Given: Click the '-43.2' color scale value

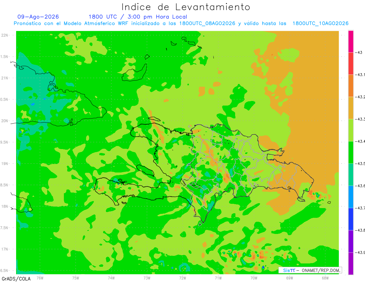Looking at the screenshot, I should [x=360, y=97].
